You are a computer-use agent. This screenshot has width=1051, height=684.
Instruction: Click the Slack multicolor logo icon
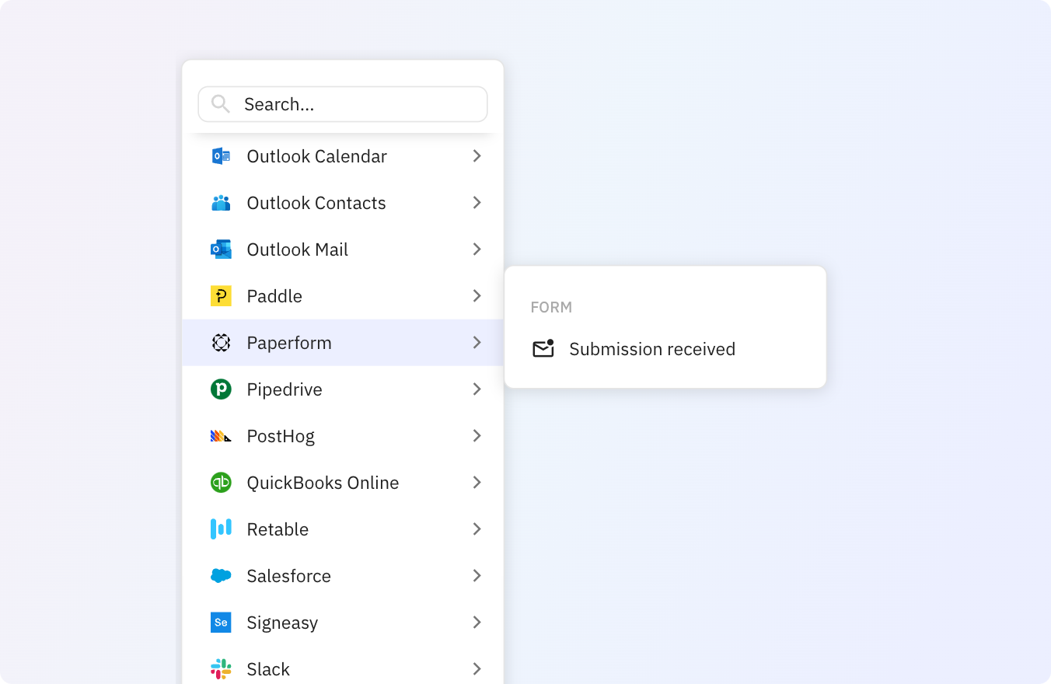click(221, 669)
